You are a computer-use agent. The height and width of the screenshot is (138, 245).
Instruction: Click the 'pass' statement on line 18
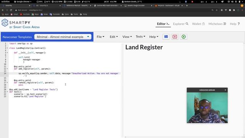[x=21, y=85]
